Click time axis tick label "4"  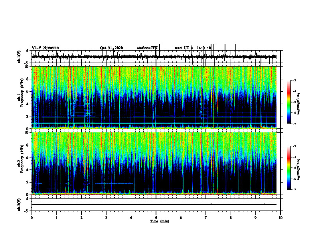click(131, 218)
